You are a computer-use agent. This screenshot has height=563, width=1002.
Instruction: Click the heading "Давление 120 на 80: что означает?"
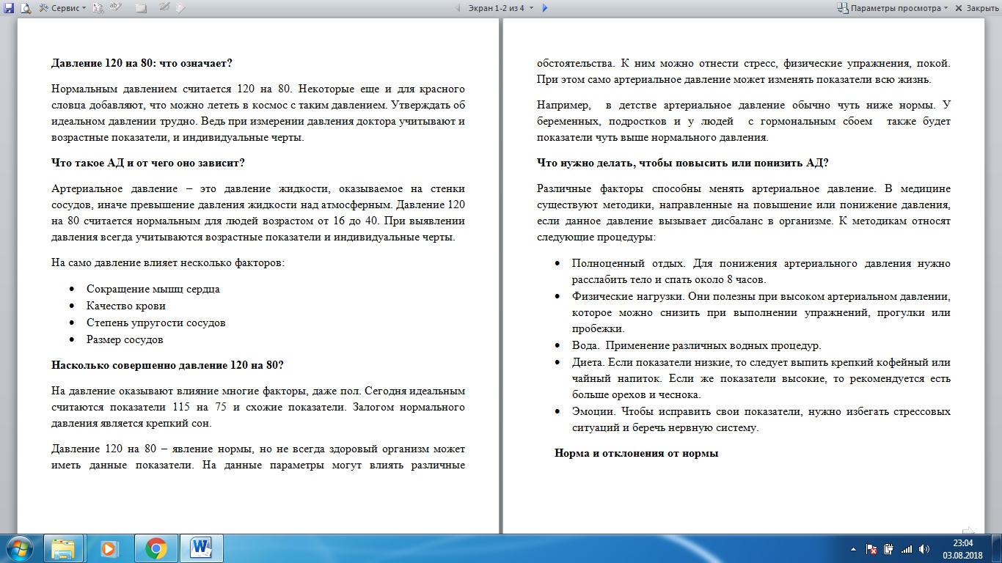[x=142, y=63]
